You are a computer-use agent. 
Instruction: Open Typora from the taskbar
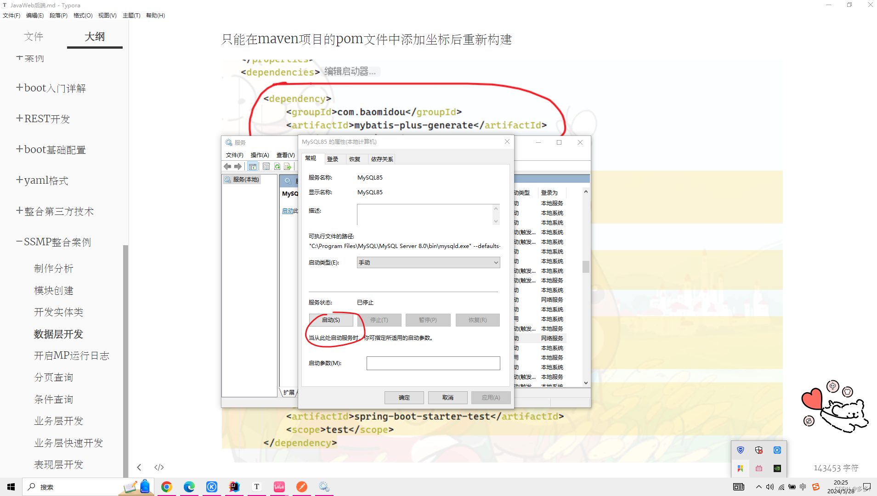(256, 487)
